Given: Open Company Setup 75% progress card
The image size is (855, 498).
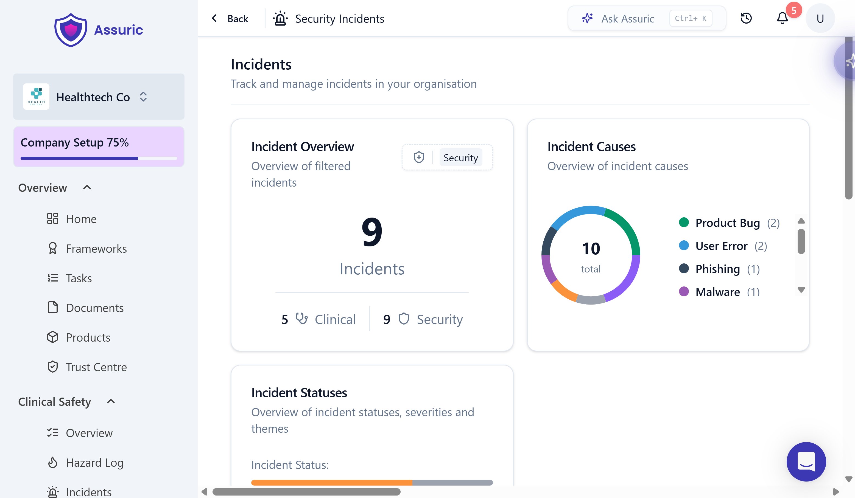Looking at the screenshot, I should (99, 147).
